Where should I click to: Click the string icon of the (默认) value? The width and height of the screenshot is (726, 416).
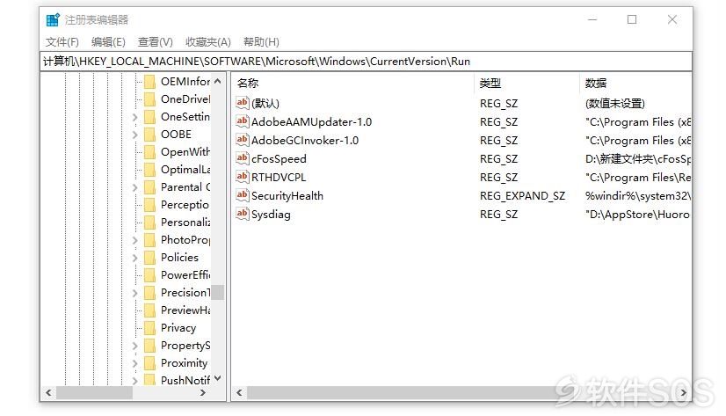pyautogui.click(x=243, y=102)
